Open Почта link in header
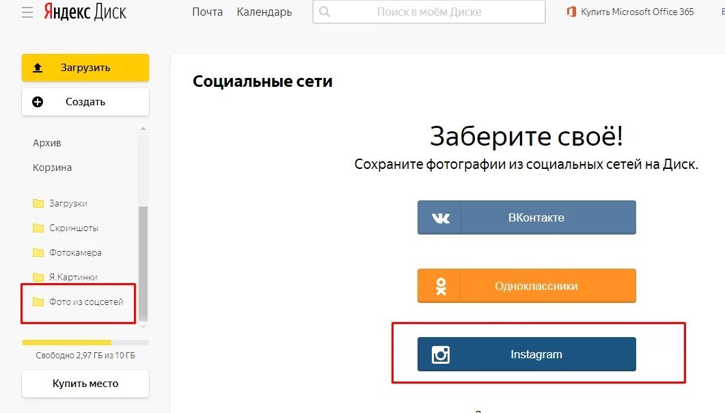 tap(207, 12)
